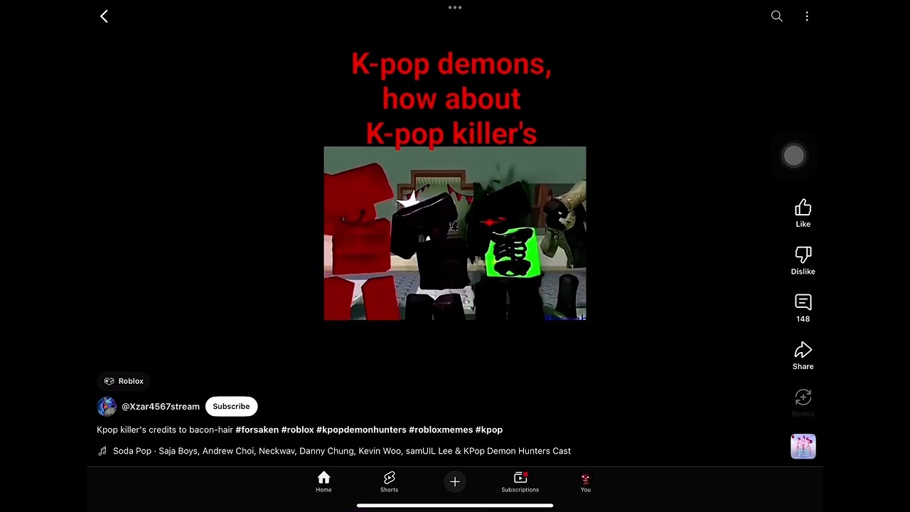Tap the iPad home indicator bar
Viewport: 910px width, 512px height.
455,506
